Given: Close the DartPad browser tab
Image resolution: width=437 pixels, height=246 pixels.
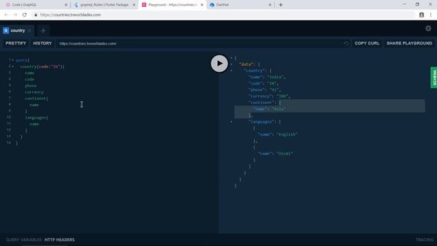Looking at the screenshot, I should 270,5.
